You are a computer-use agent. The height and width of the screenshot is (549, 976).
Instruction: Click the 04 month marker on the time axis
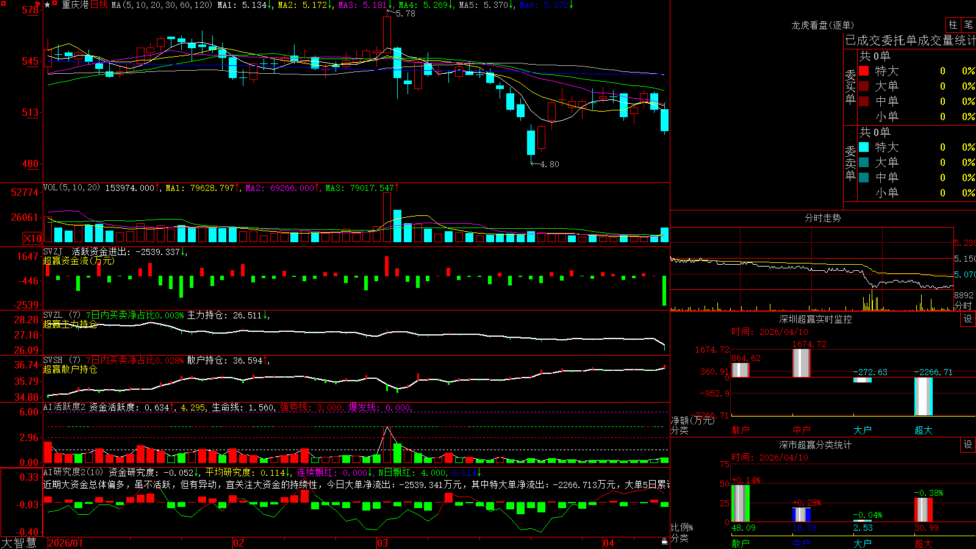point(609,543)
